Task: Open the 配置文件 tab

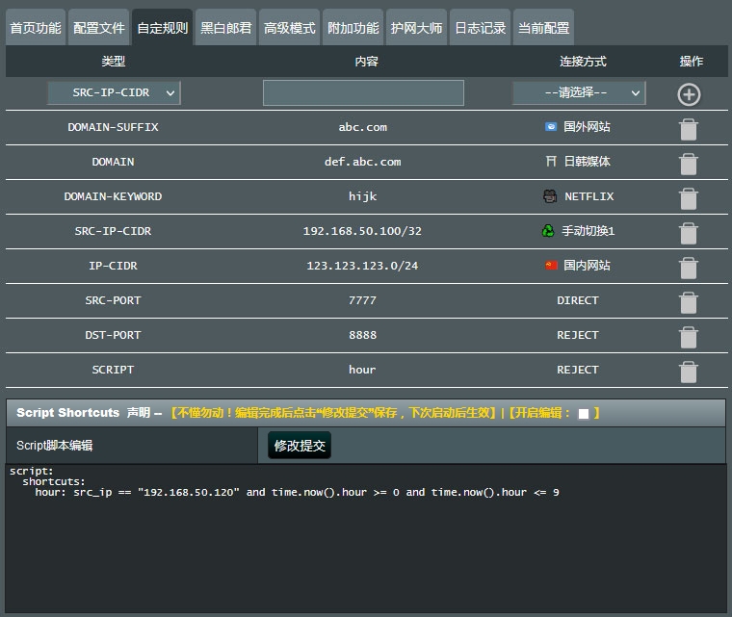Action: 98,28
